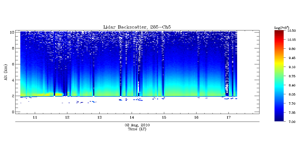The width and height of the screenshot is (305, 152).
Task: Click the y-axis tick label 8
Action: point(12,48)
